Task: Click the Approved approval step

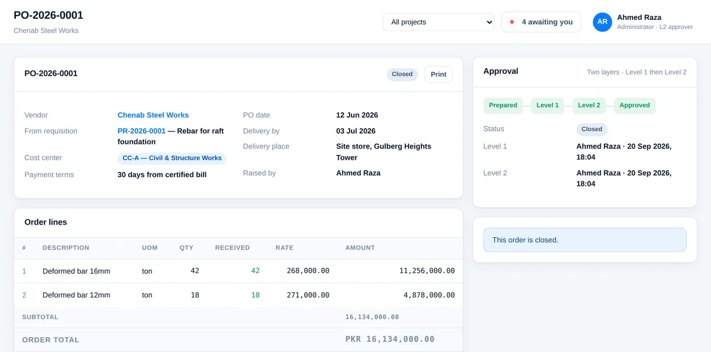Action: (635, 105)
